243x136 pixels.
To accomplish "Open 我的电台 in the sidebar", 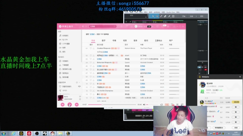I will click(x=64, y=73).
